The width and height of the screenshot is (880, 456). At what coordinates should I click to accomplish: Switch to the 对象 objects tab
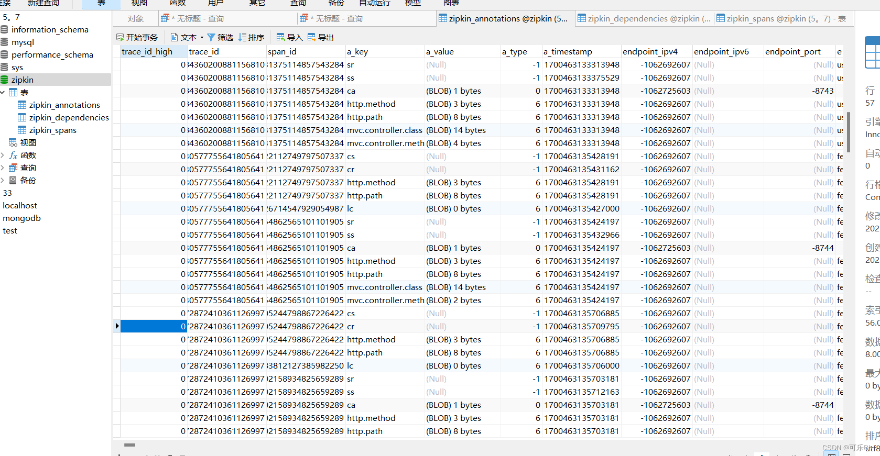136,18
